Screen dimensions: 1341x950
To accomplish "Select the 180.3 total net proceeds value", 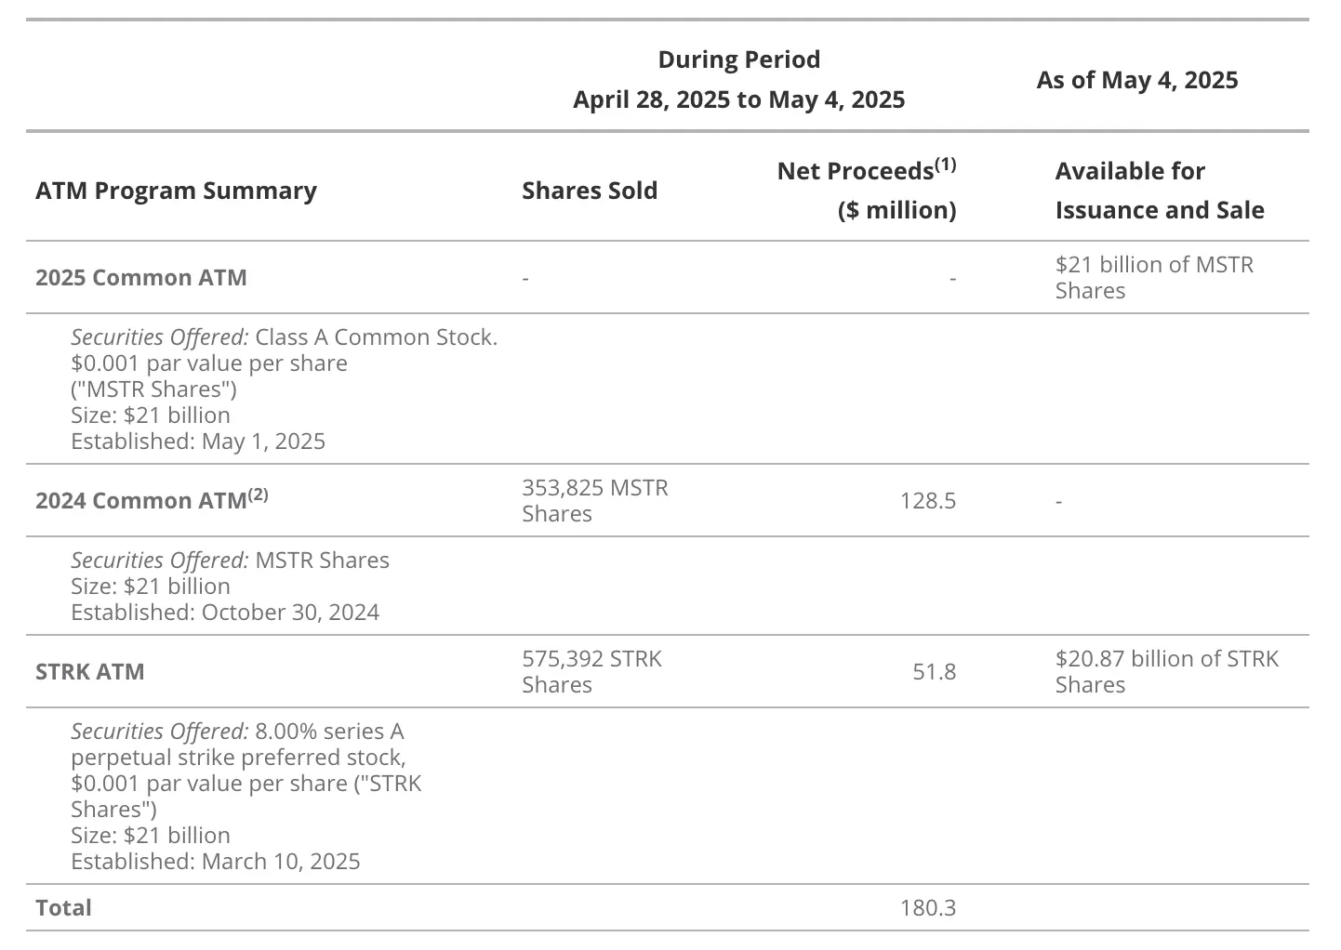I will click(927, 908).
